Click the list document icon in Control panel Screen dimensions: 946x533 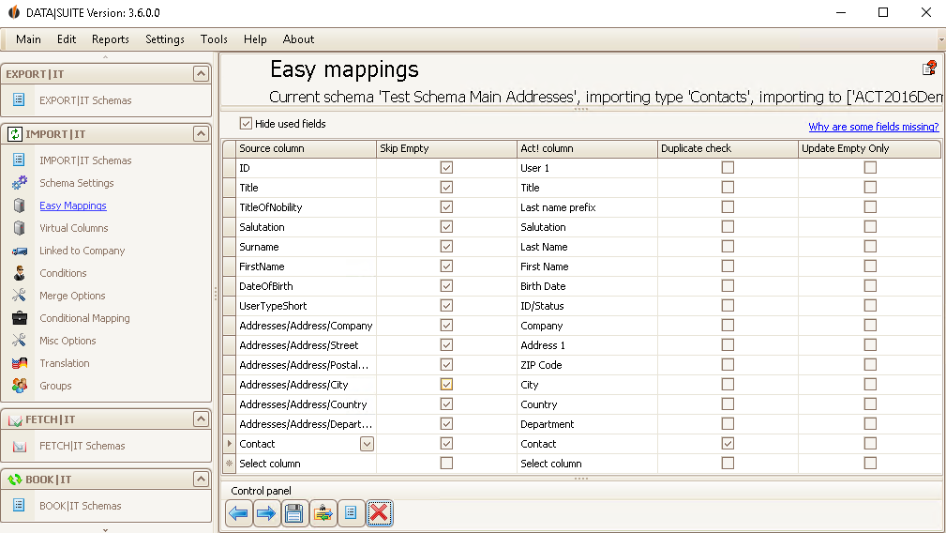(351, 513)
